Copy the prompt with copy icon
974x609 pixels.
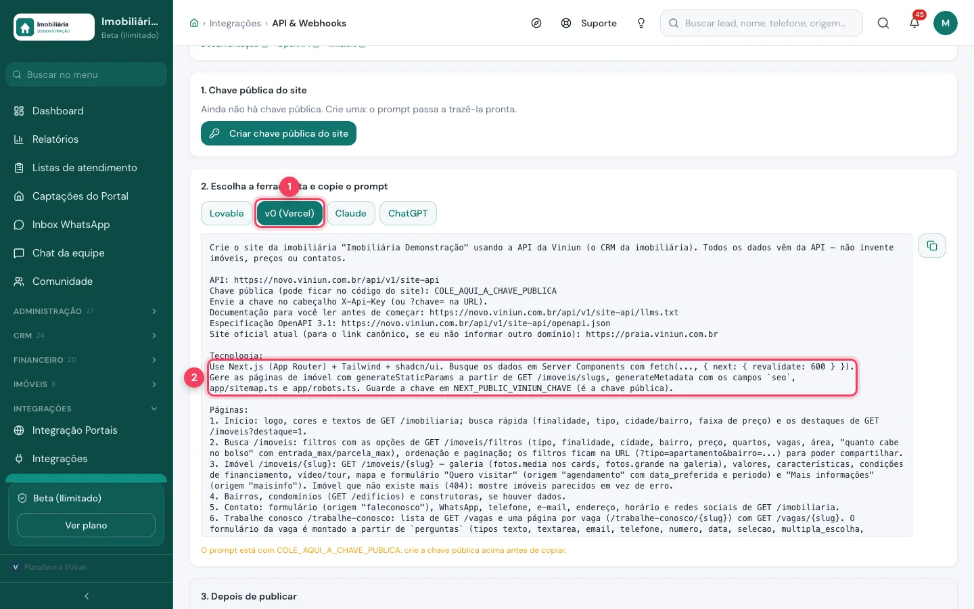[x=932, y=246]
